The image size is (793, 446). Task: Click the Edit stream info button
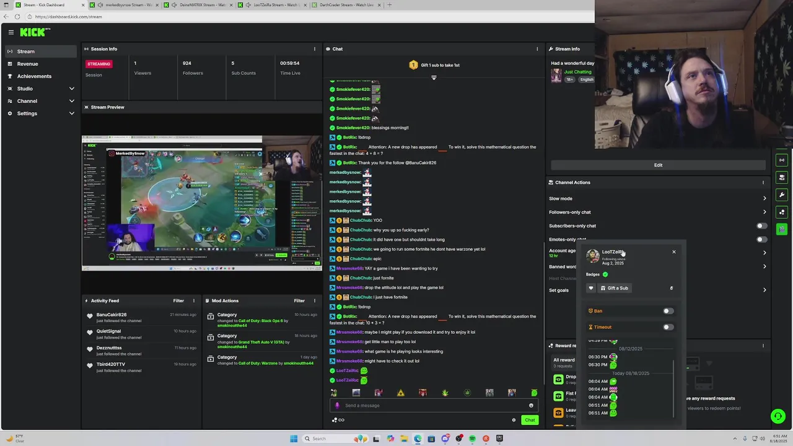tap(658, 165)
